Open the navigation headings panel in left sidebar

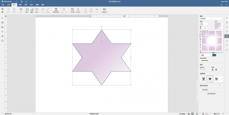2,32
